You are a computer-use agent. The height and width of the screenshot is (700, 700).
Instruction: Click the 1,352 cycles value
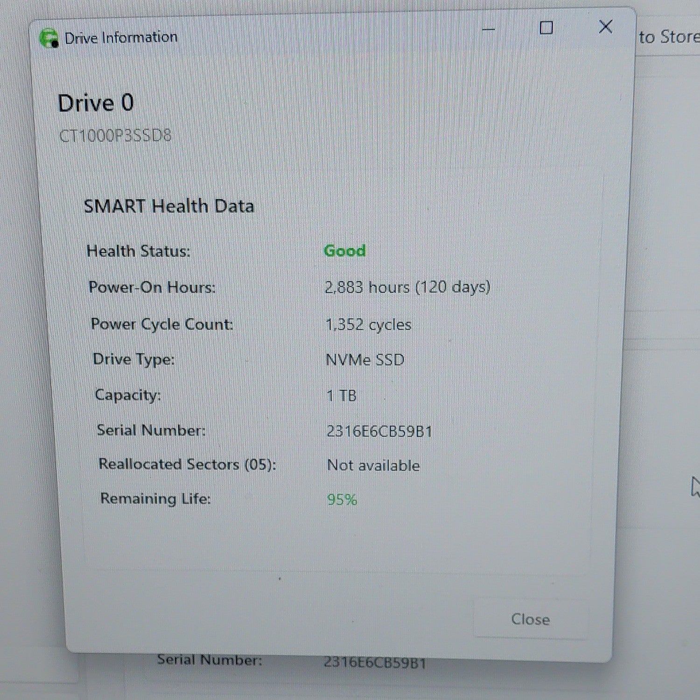pos(369,324)
